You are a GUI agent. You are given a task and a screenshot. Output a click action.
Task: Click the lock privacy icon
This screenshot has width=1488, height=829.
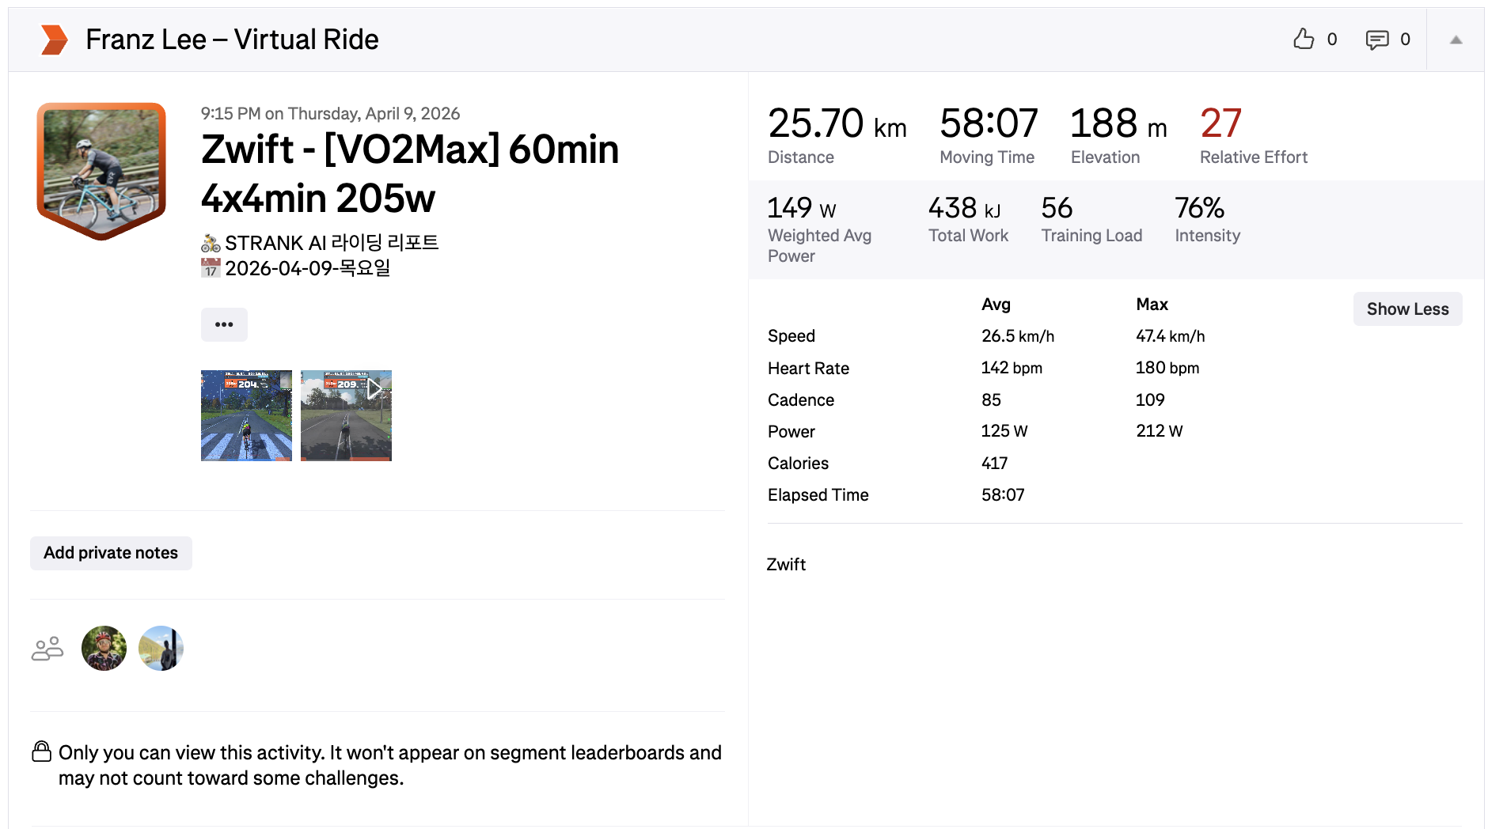click(x=41, y=751)
